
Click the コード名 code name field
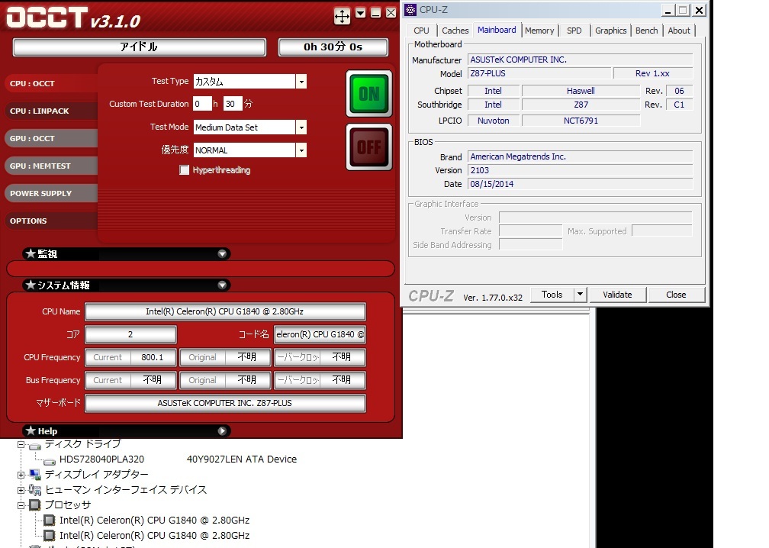point(320,334)
